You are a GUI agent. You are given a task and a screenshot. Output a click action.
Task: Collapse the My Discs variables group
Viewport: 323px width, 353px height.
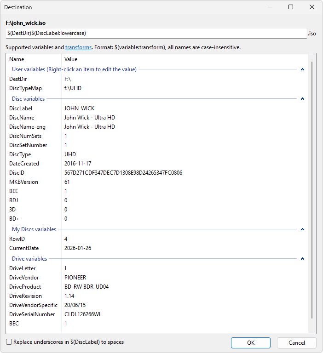pyautogui.click(x=302, y=229)
